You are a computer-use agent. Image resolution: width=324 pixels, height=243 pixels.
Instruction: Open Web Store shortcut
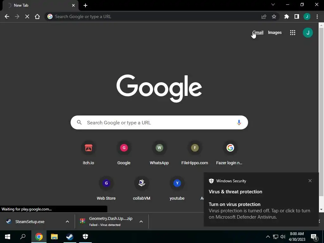[x=106, y=188]
